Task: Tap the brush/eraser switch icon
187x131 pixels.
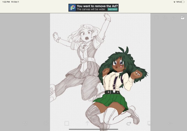Action: (x=25, y=123)
